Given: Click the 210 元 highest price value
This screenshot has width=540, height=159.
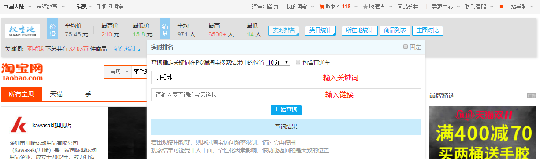Looking at the screenshot, I should [110, 34].
